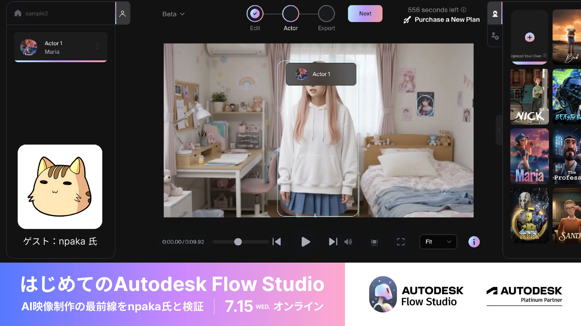The image size is (581, 326).
Task: Choose the Beasty character thumbnail
Action: click(567, 97)
